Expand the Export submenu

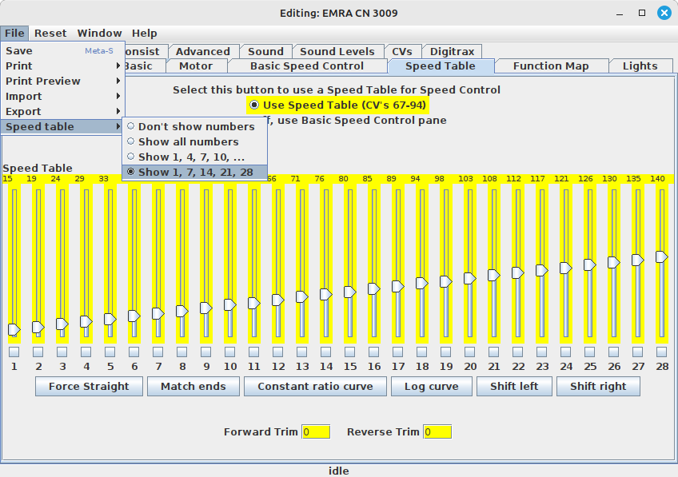point(62,111)
